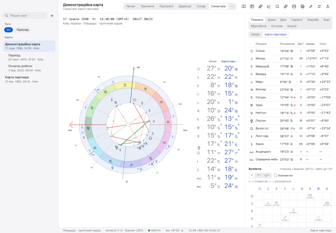Switch planet list to Натал
The width and height of the screenshot is (336, 233).
[255, 35]
